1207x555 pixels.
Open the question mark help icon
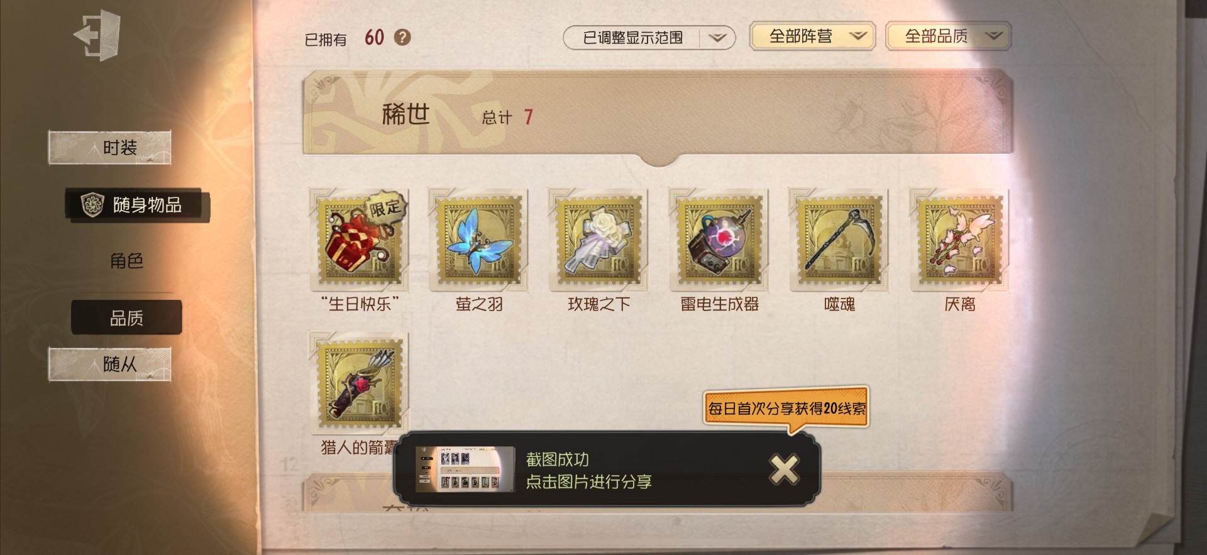point(402,38)
